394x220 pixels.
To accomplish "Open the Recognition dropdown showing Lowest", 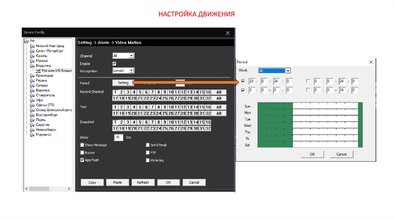I will coord(123,71).
